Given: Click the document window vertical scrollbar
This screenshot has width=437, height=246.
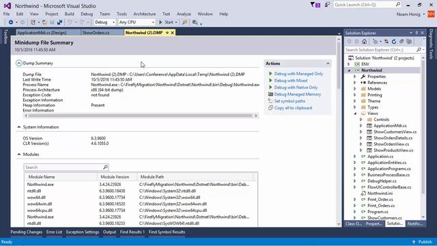Looking at the screenshot, I should point(339,131).
